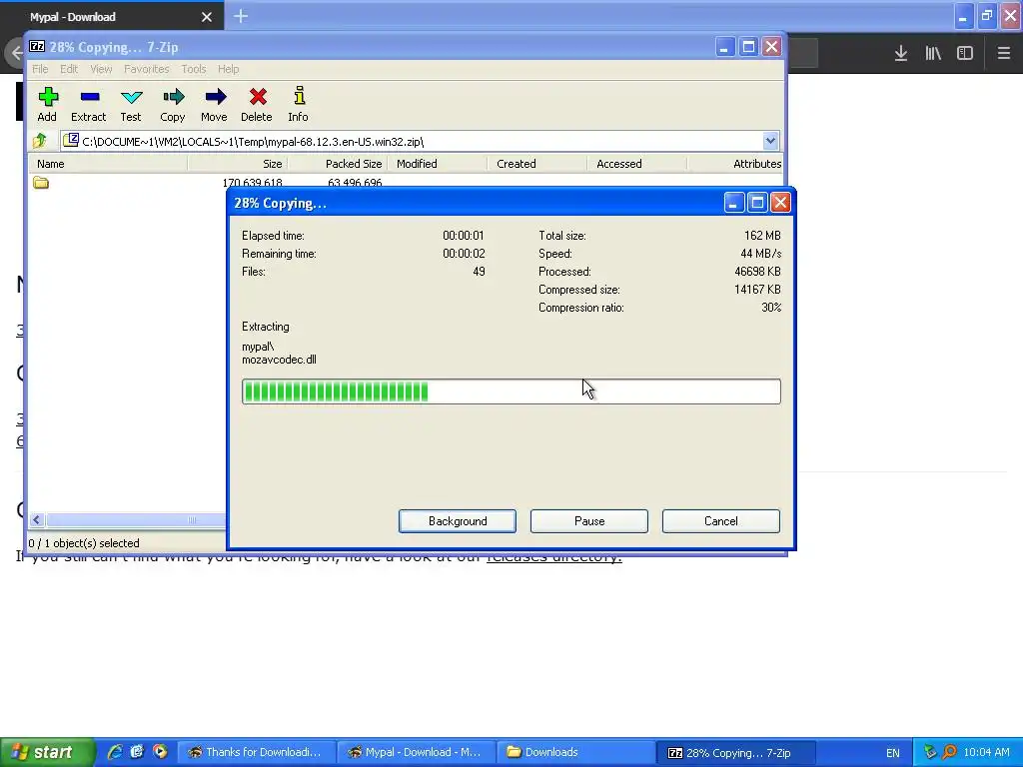
Task: Open the browser library icon
Action: (933, 54)
